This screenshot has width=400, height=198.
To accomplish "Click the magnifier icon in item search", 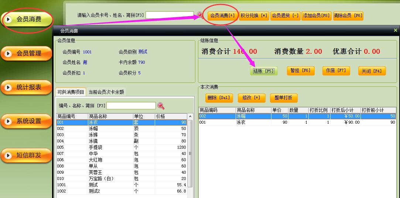I will [161, 106].
